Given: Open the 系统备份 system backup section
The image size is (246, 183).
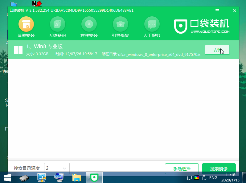Looking at the screenshot, I should pyautogui.click(x=57, y=27).
